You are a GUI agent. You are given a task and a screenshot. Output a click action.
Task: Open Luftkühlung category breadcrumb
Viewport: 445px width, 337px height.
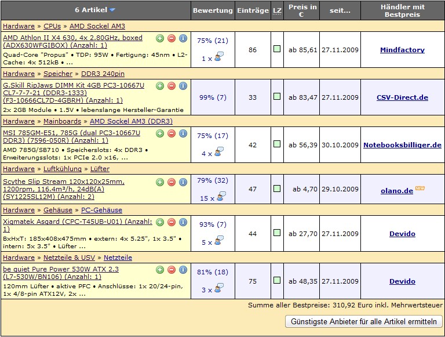[x=63, y=169]
